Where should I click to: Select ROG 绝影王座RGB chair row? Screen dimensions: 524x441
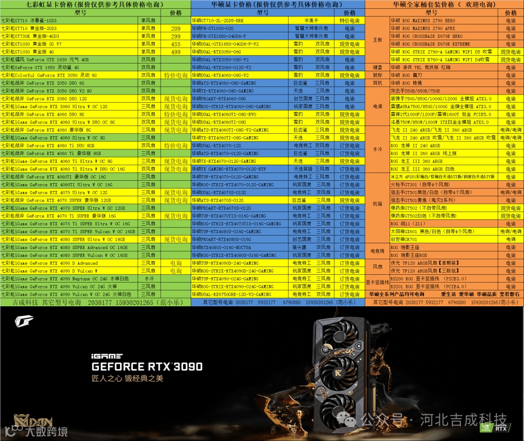click(457, 255)
